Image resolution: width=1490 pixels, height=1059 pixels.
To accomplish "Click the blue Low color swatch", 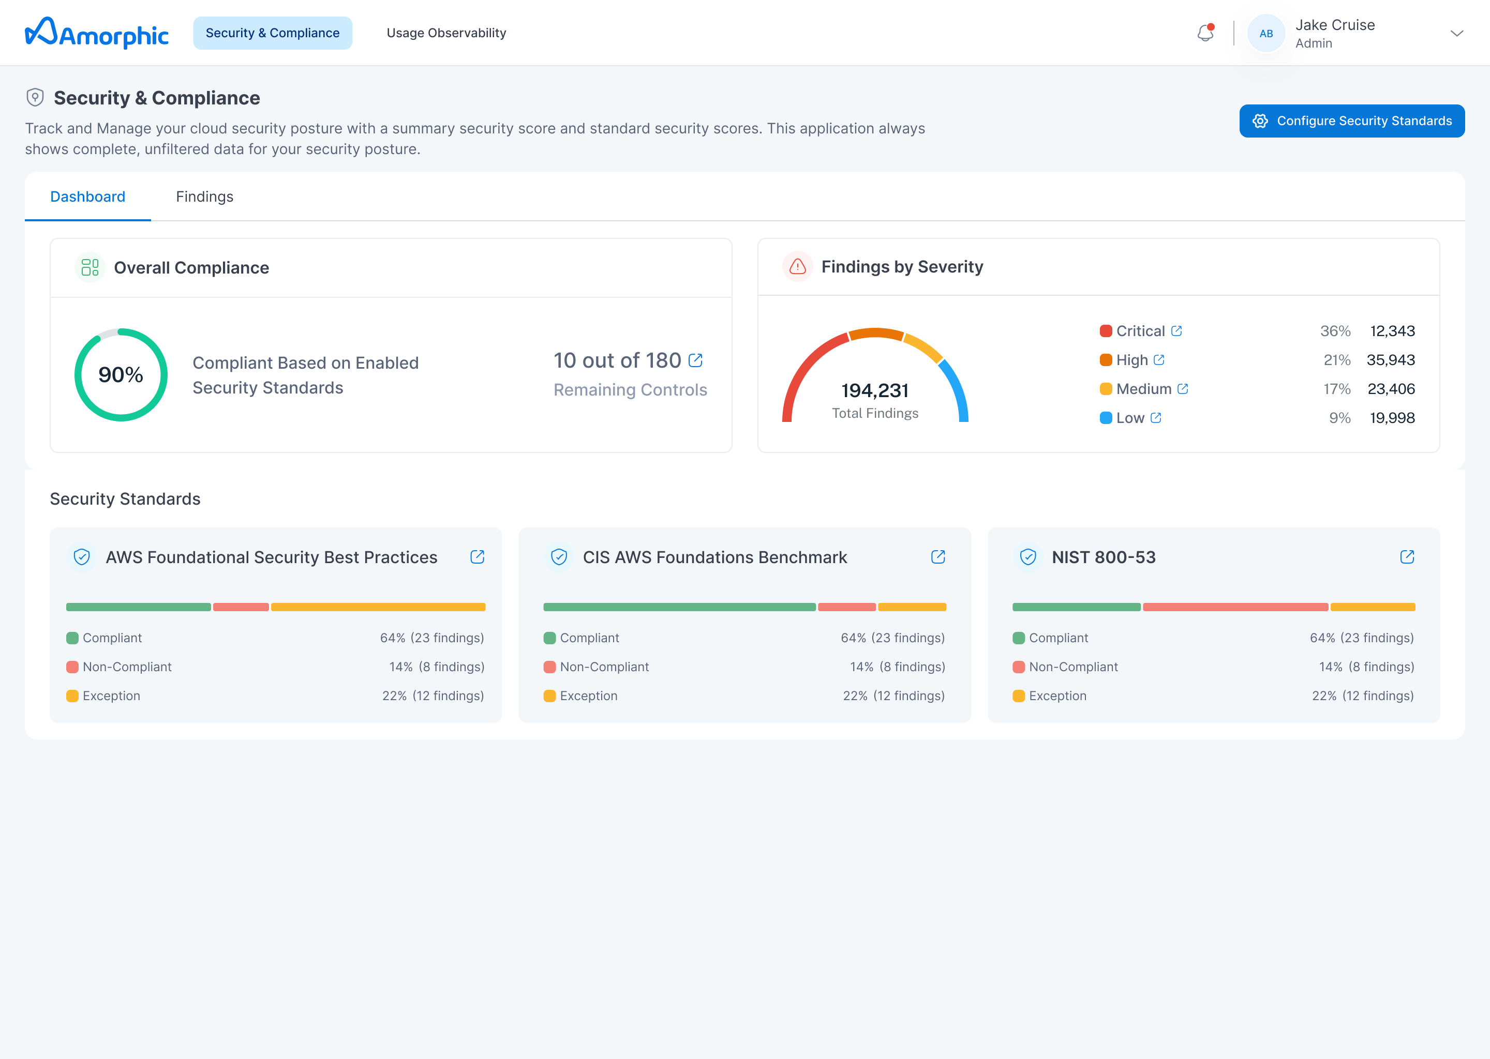I will point(1106,418).
